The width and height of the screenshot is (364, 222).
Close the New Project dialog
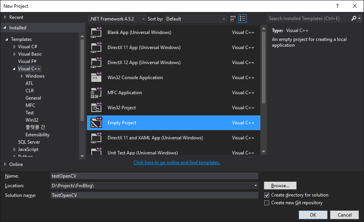coord(354,6)
